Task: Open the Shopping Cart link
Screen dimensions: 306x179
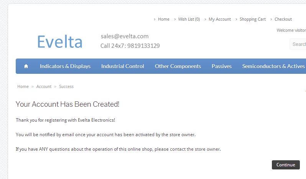Action: [253, 19]
